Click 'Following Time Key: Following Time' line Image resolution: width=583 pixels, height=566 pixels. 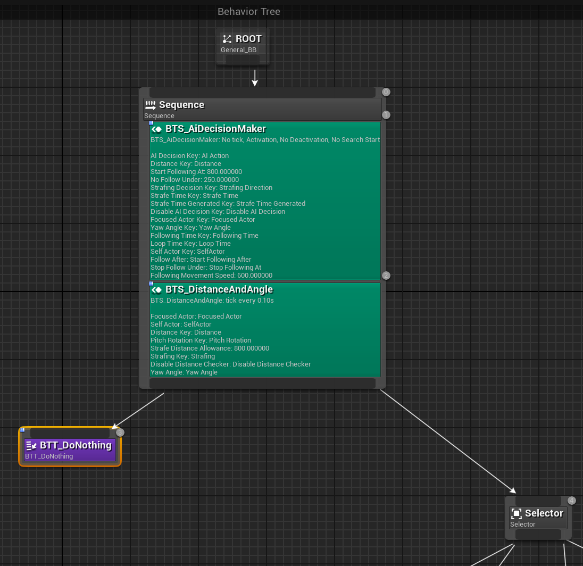pyautogui.click(x=204, y=236)
